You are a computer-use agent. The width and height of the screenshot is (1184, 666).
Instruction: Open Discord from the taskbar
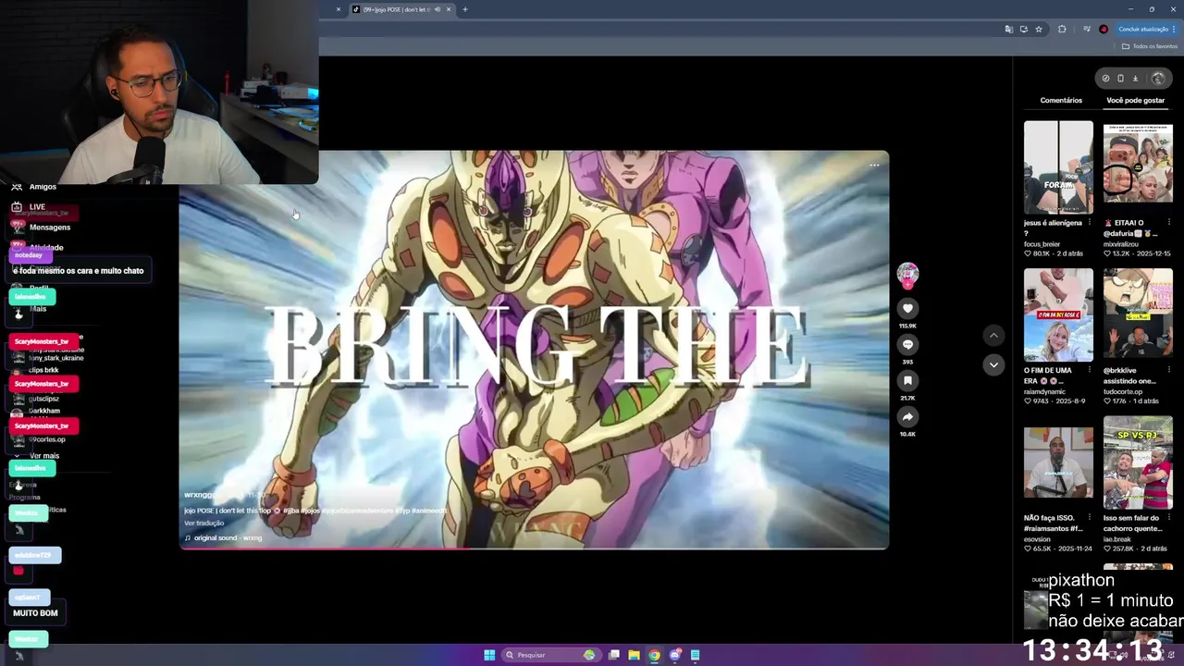(x=675, y=655)
